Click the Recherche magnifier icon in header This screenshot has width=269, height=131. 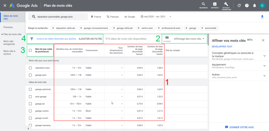coord(203,4)
